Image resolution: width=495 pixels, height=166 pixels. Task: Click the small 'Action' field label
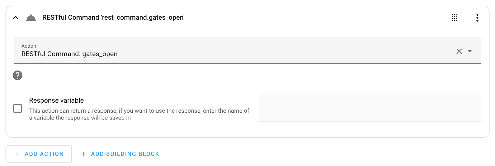(x=29, y=46)
